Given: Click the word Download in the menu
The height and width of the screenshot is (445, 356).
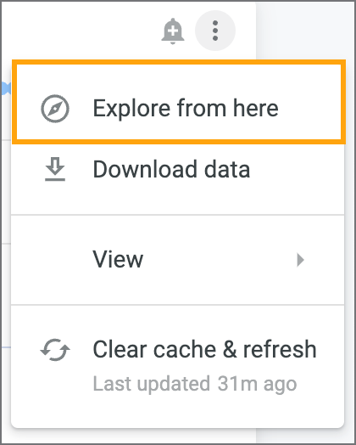Looking at the screenshot, I should (145, 170).
